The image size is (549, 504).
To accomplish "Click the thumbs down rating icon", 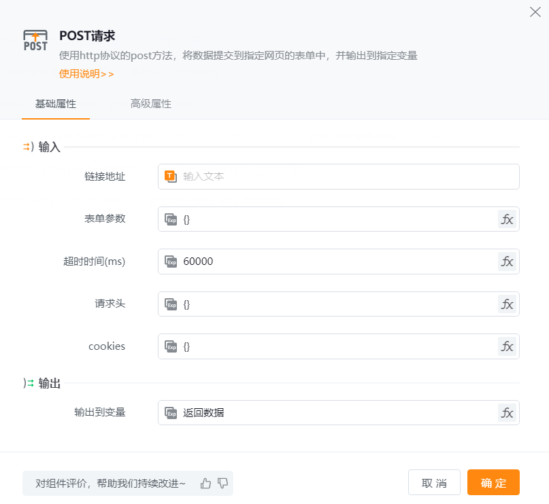I will coord(222,483).
